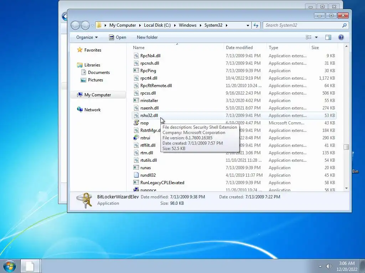Open the Windows Start orb

[x=10, y=266]
